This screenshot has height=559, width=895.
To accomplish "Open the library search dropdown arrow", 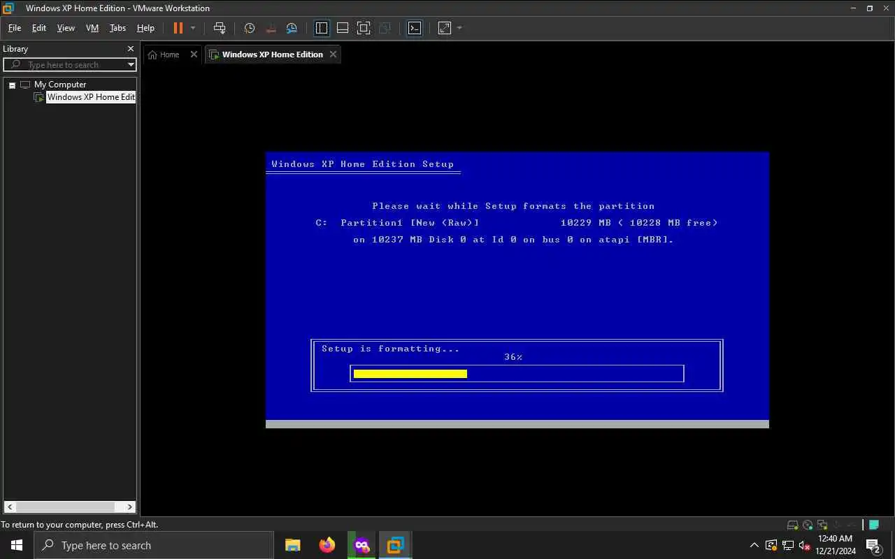I will (131, 64).
